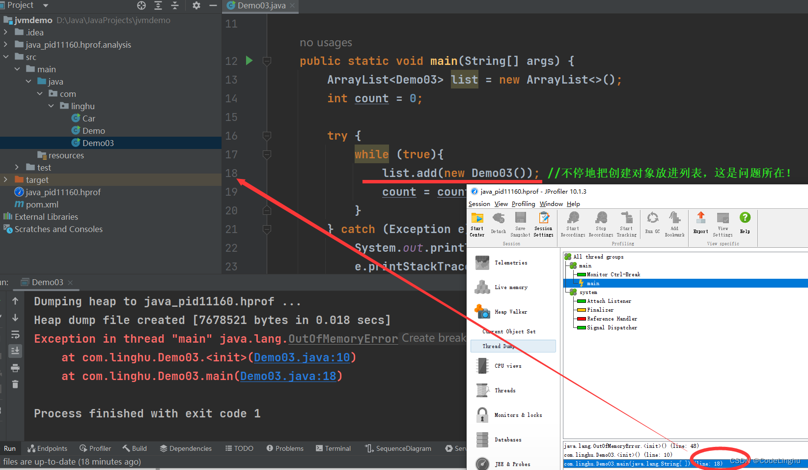Click the print icon in Run console
808x470 pixels.
pos(15,368)
